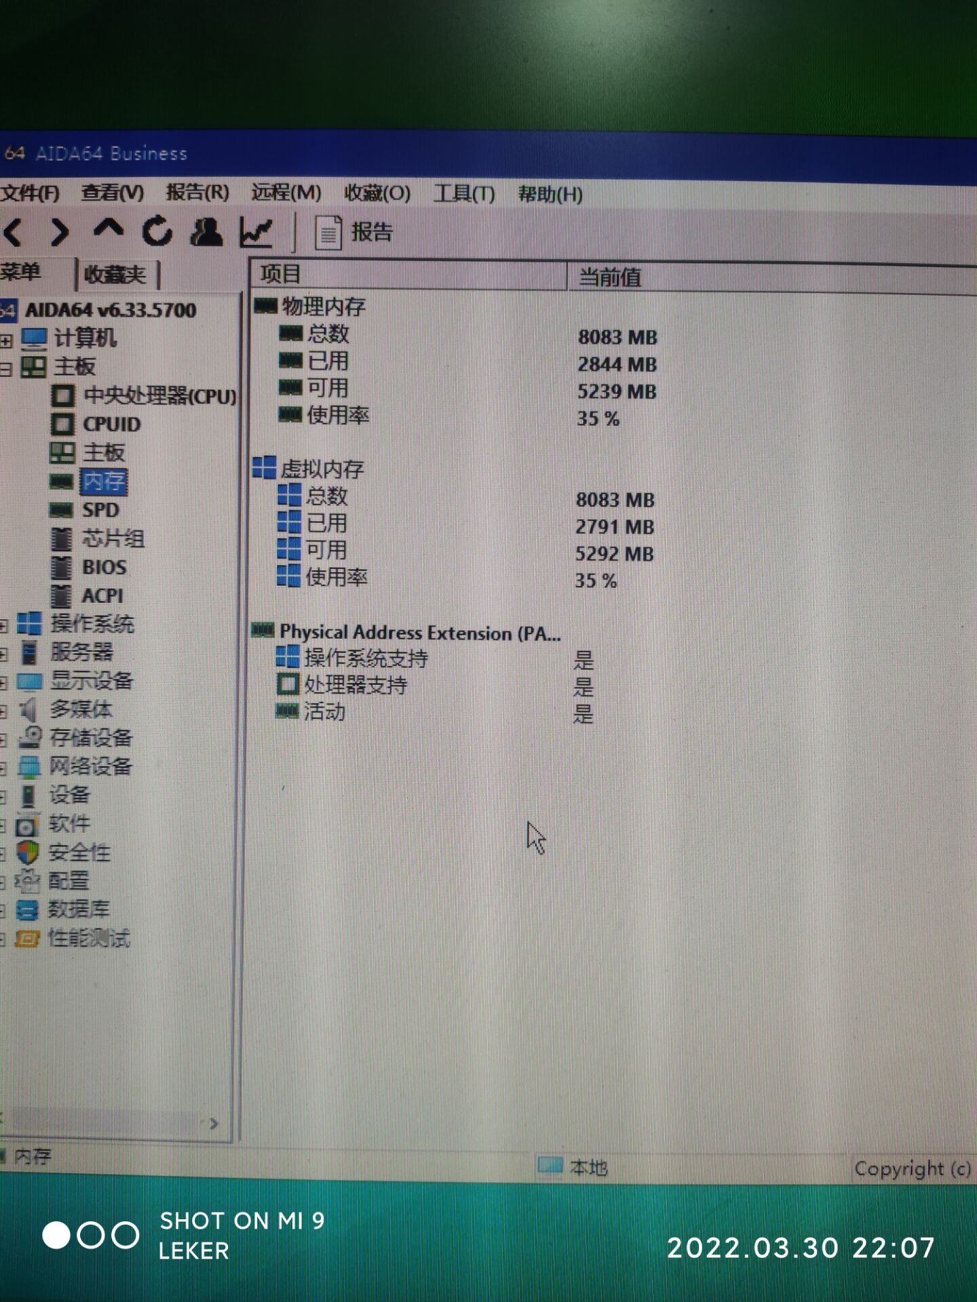
Task: Open remote user management icon
Action: tap(206, 232)
